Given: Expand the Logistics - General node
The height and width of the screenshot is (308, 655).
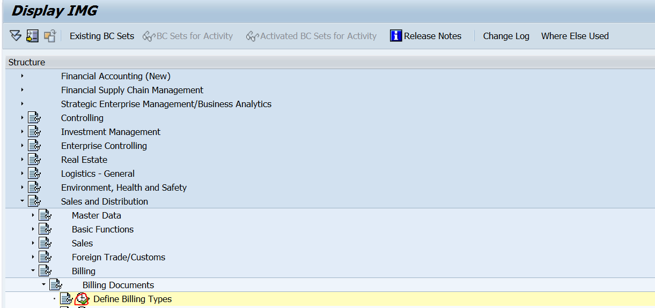Looking at the screenshot, I should coord(22,174).
